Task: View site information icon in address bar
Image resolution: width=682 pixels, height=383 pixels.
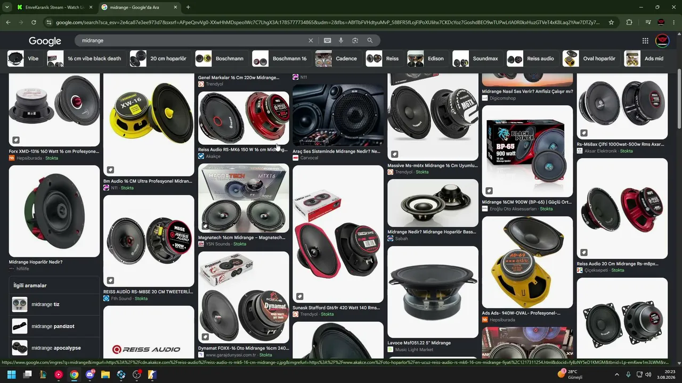Action: coord(49,22)
